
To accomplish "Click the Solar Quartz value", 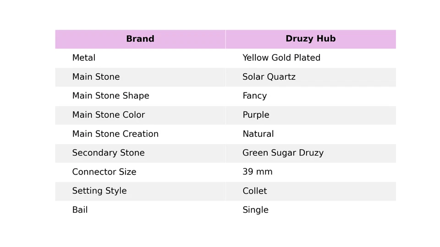I will click(269, 77).
